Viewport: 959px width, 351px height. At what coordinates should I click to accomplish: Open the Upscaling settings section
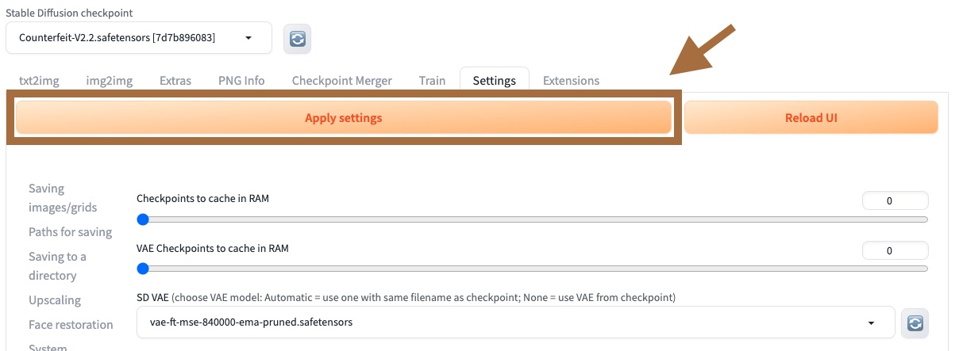tap(55, 300)
